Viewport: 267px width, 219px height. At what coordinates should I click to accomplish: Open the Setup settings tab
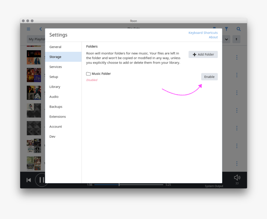[x=63, y=77]
